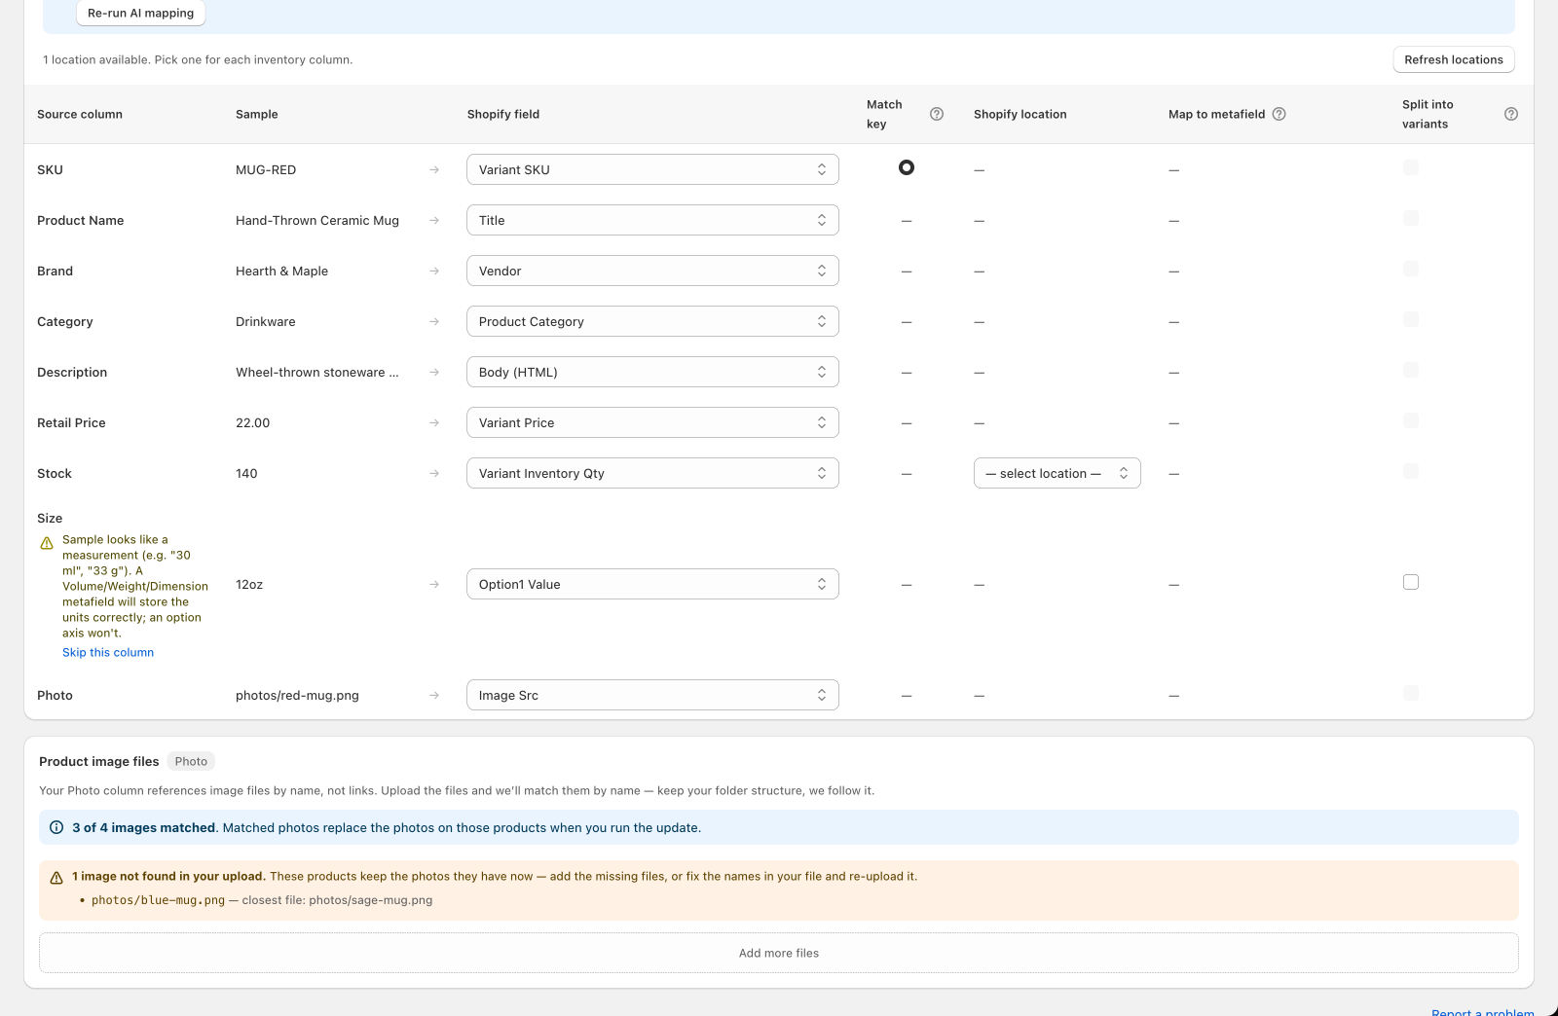Click the Skip this column link
Viewport: 1558px width, 1016px height.
(108, 652)
